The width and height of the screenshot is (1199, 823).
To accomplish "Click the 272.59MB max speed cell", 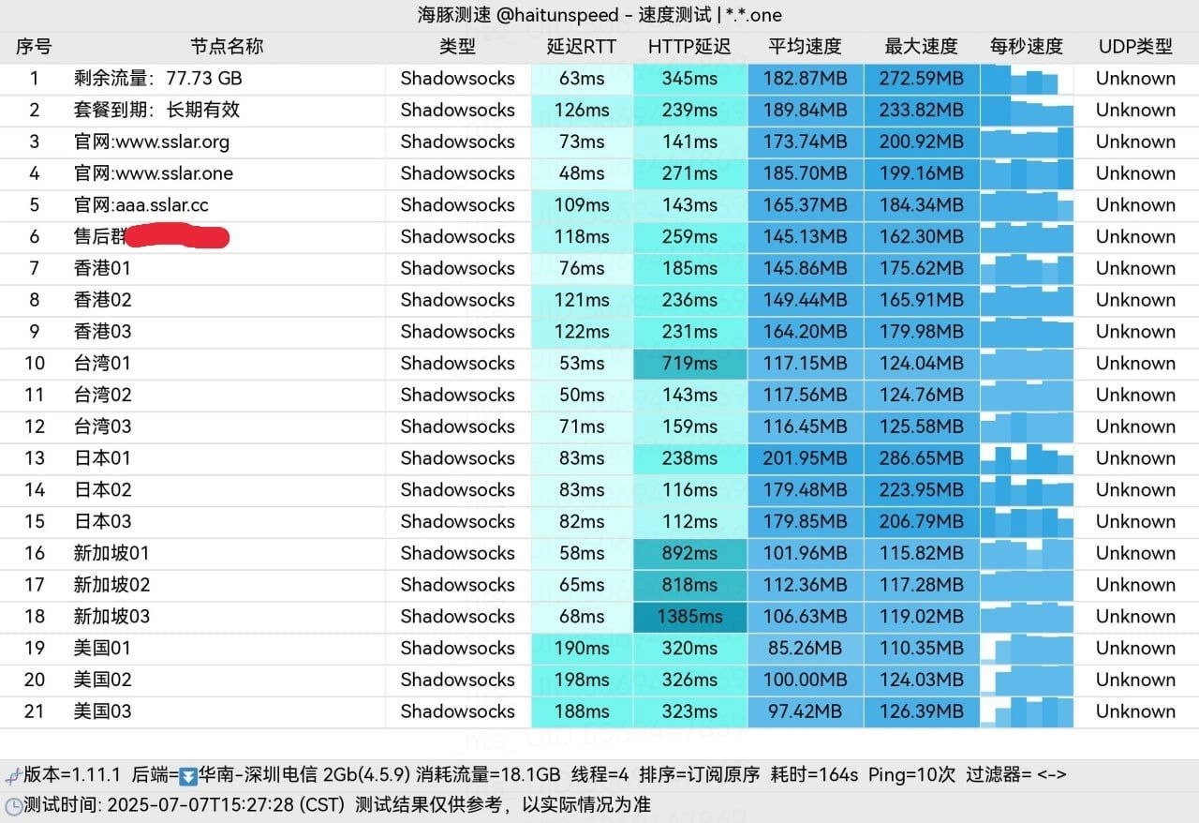I will (x=922, y=79).
